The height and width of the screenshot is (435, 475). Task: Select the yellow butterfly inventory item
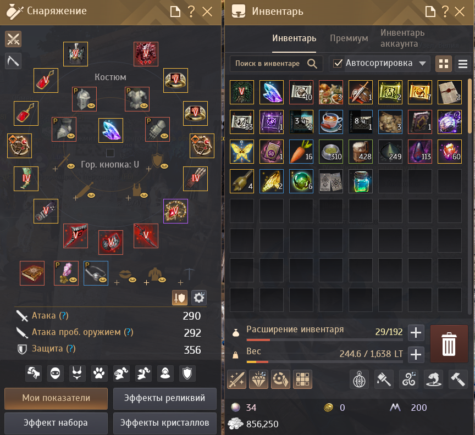242,152
